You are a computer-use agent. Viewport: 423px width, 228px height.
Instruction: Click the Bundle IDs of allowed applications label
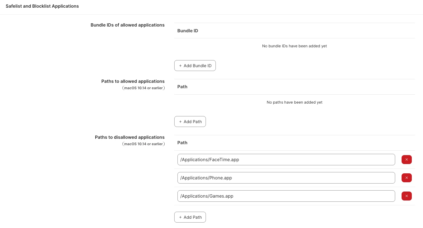(x=128, y=25)
